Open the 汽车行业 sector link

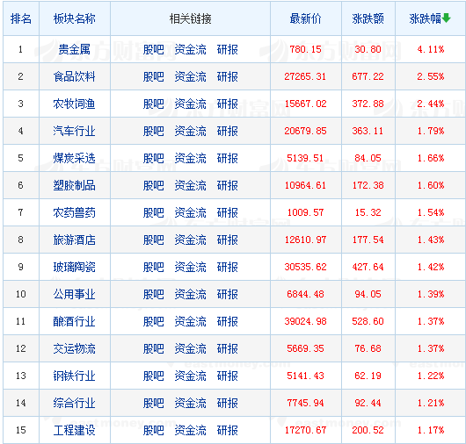75,131
